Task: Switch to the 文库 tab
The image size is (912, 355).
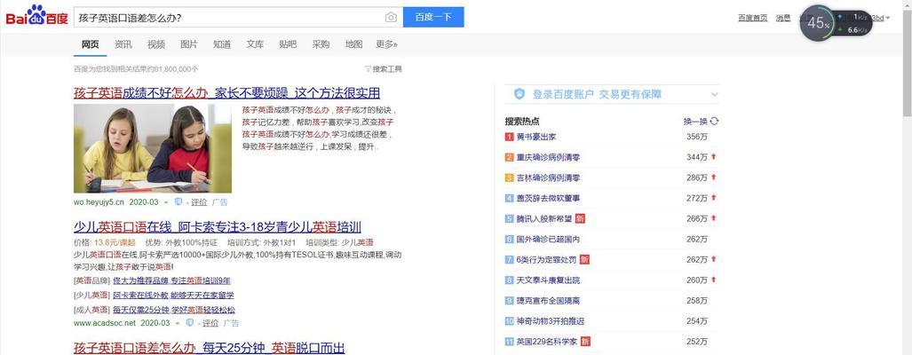Action: (x=255, y=44)
